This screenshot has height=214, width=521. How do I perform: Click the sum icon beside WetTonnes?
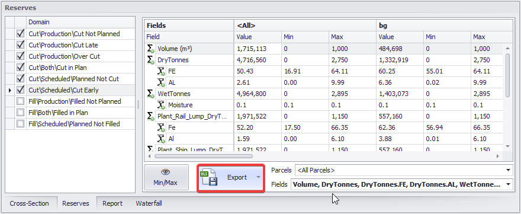151,94
